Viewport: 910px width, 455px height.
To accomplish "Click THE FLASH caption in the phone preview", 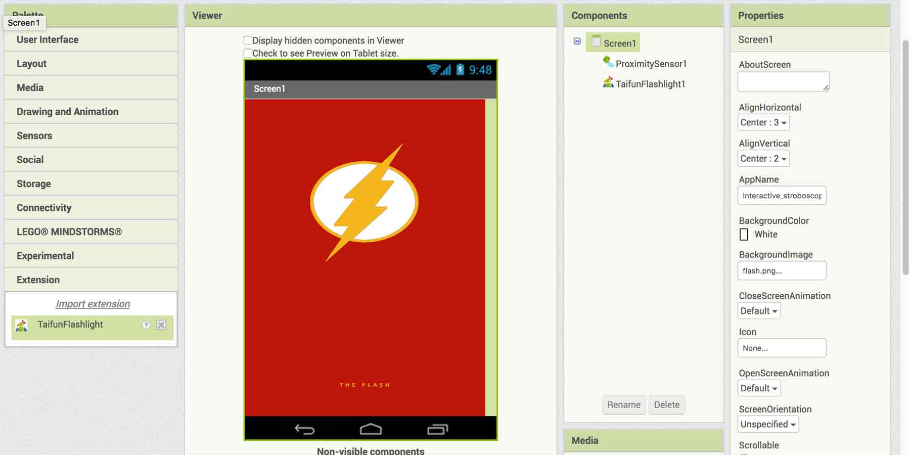I will 365,385.
